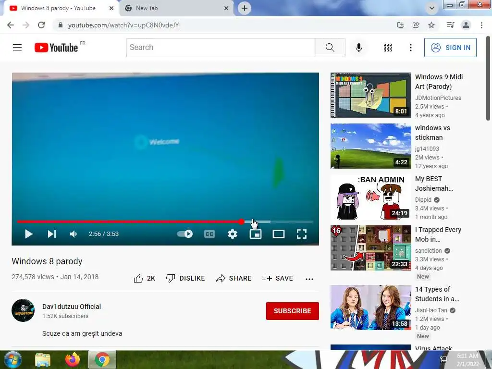The image size is (492, 369).
Task: Open the Windows Start menu
Action: coord(12,359)
